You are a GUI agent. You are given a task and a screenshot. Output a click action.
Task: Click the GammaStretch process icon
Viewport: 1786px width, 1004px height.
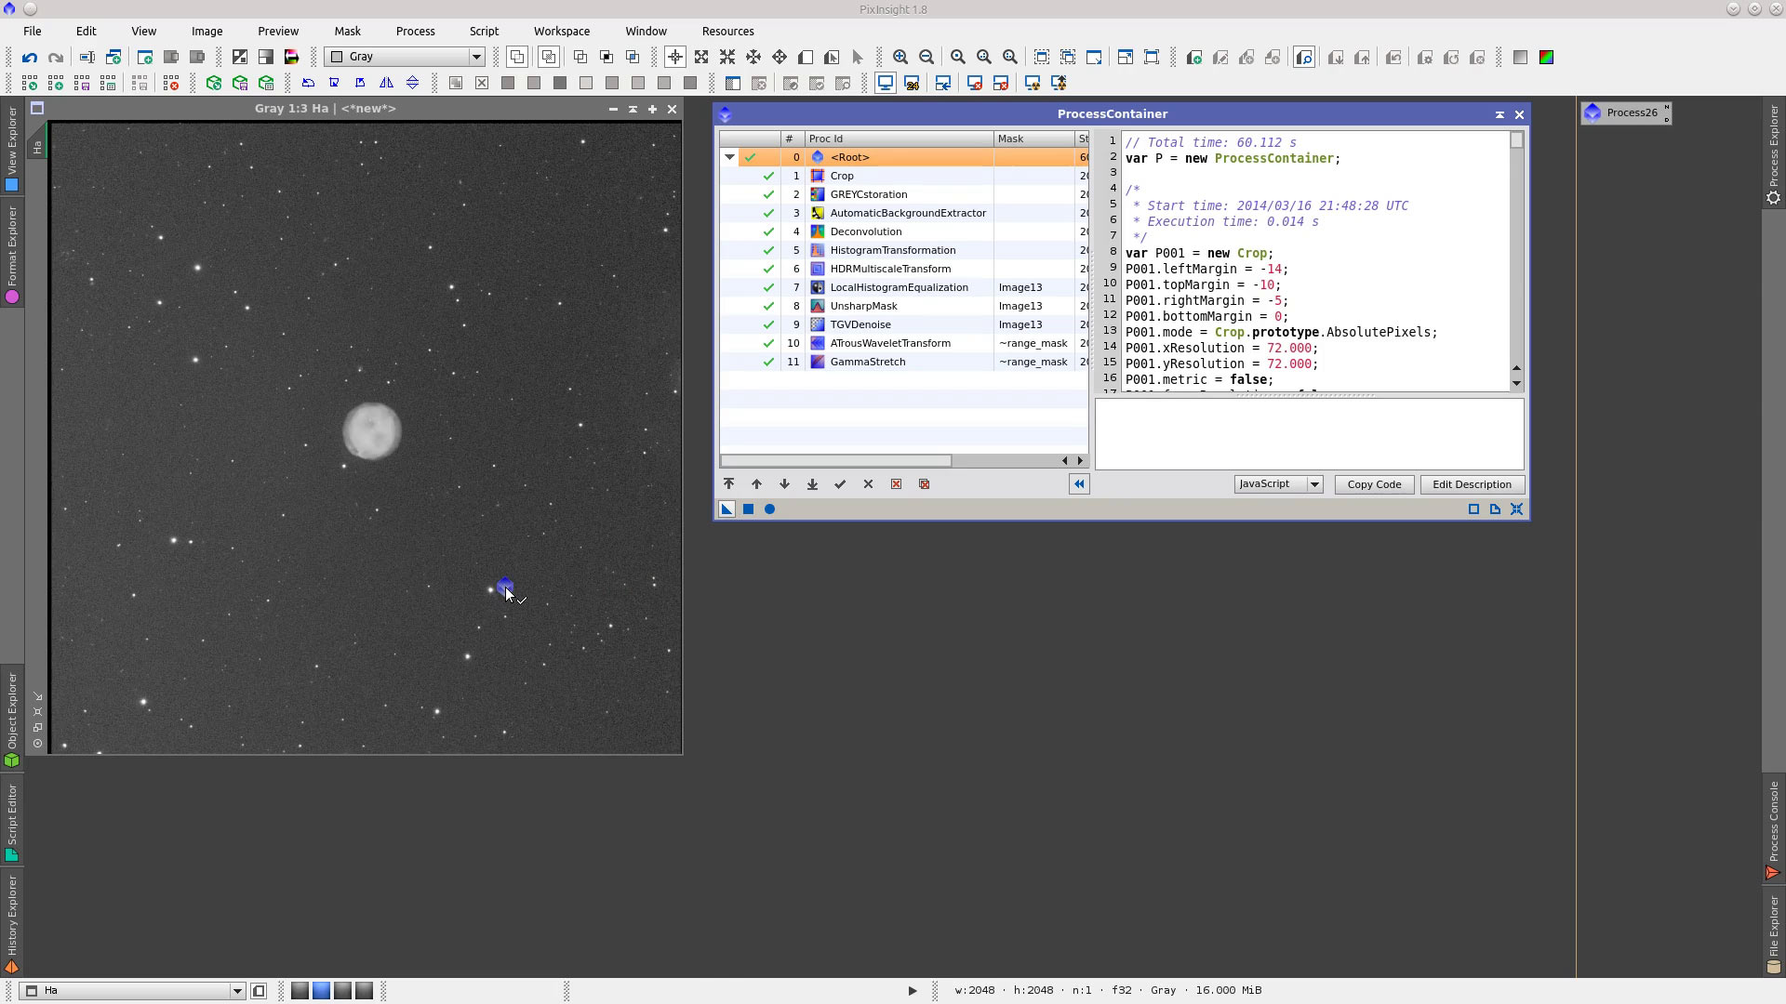pyautogui.click(x=817, y=361)
